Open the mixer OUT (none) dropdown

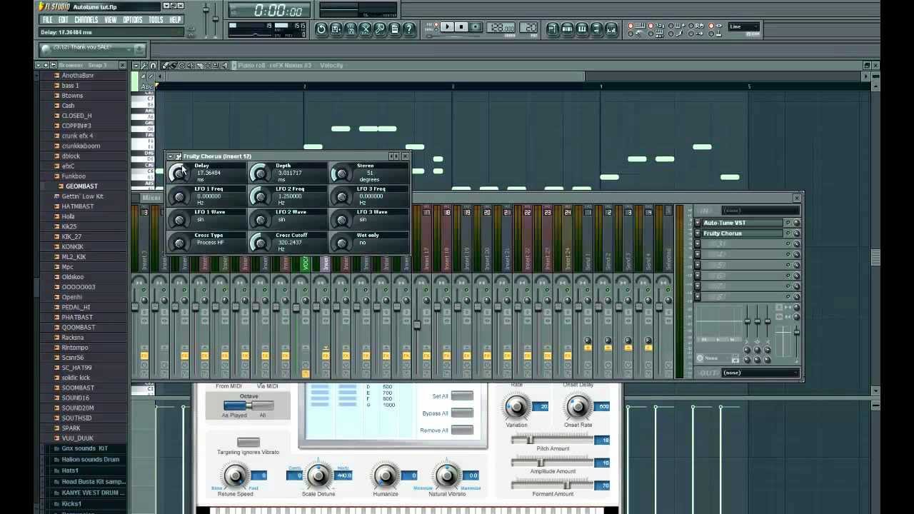(x=760, y=373)
